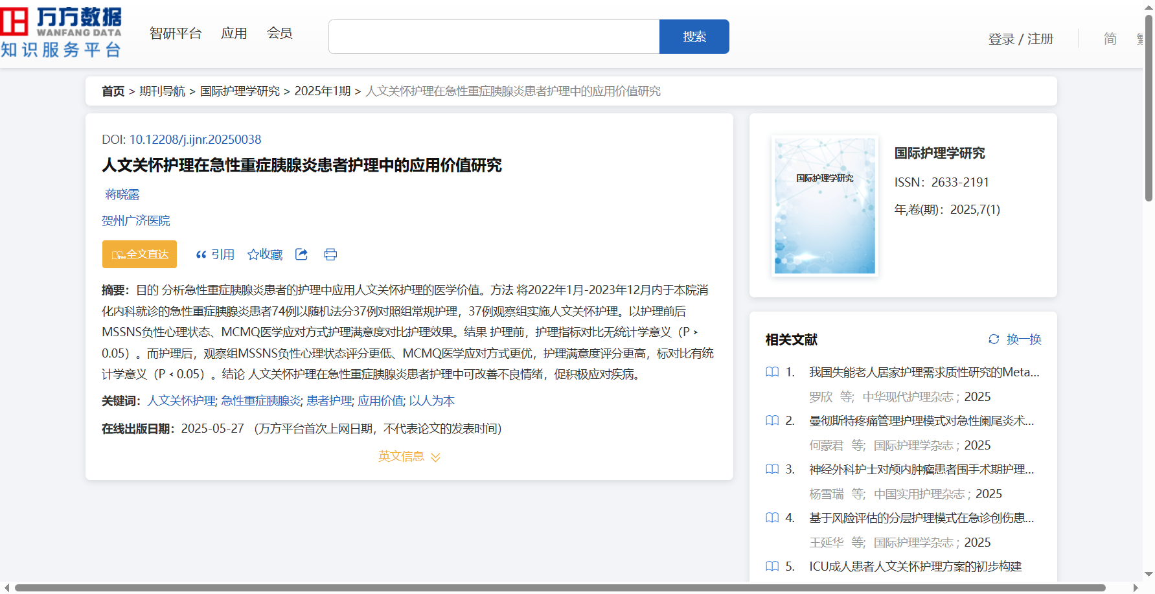Open related article 我国失能老人居家护理需求
This screenshot has height=594, width=1155.
pos(924,372)
